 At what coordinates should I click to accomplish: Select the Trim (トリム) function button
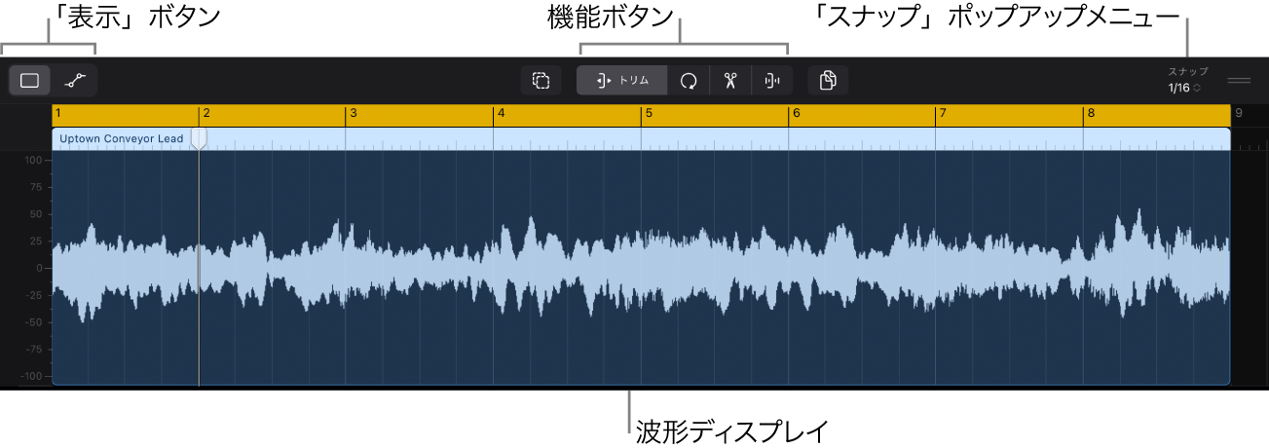621,81
